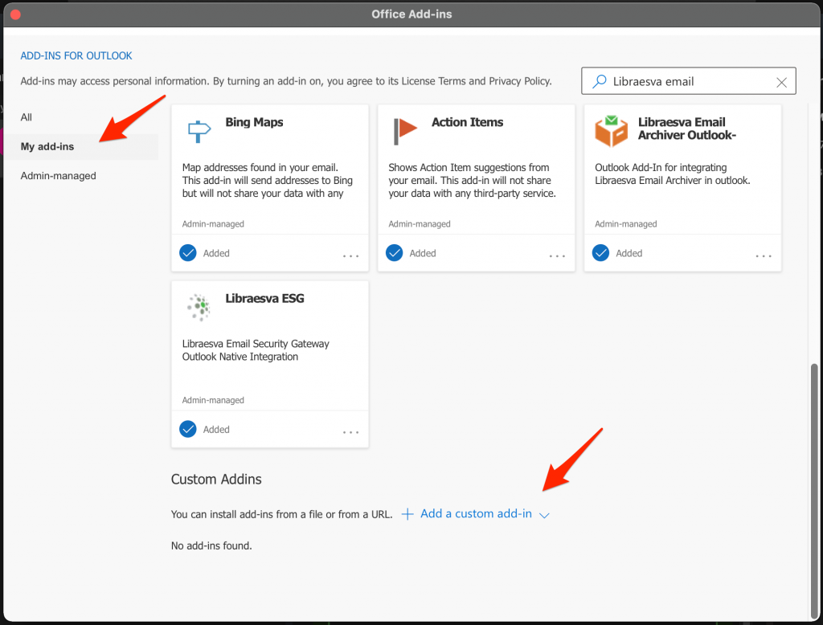Open the Bing Maps title

click(254, 122)
